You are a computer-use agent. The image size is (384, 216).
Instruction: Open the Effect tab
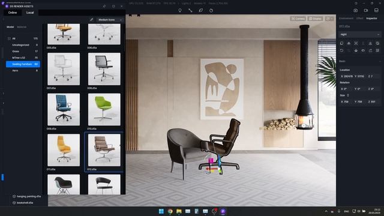click(x=359, y=19)
